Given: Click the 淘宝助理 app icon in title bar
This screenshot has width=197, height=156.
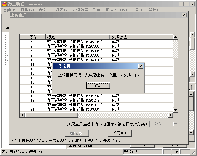Looking at the screenshot, I should 4,4.
